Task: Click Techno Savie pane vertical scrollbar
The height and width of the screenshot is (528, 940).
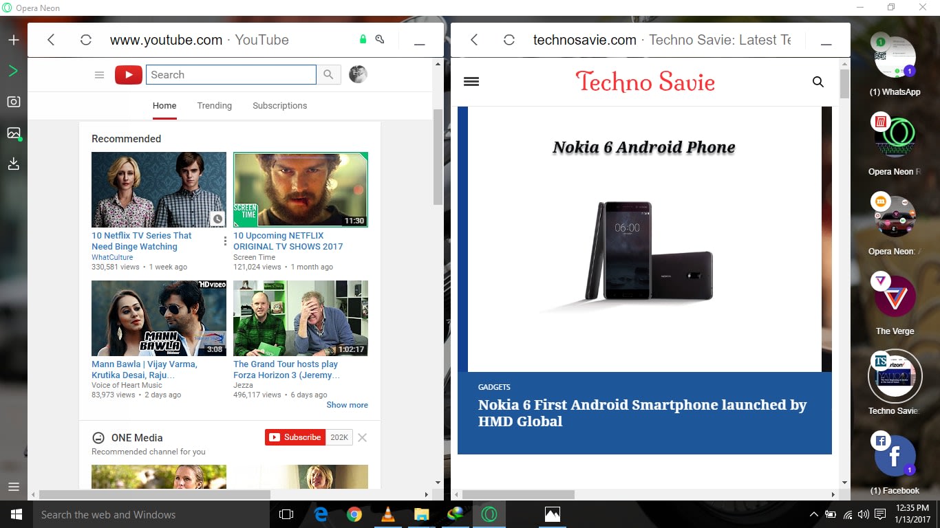Action: tap(844, 82)
